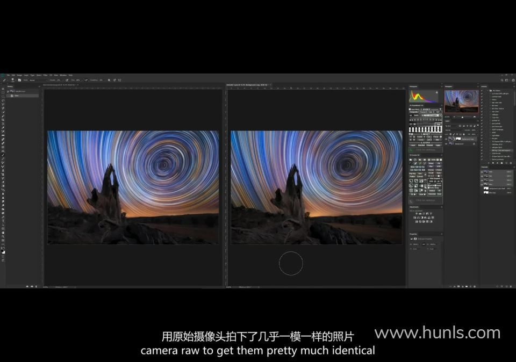Lock all on selected layer
This screenshot has height=362, width=516.
tap(464, 134)
